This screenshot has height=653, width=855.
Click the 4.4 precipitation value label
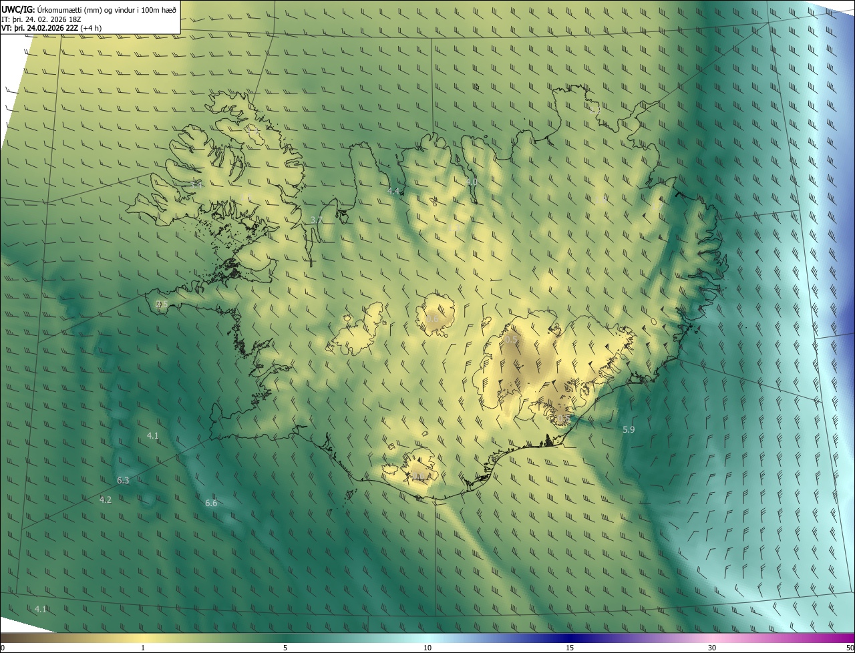pos(393,192)
